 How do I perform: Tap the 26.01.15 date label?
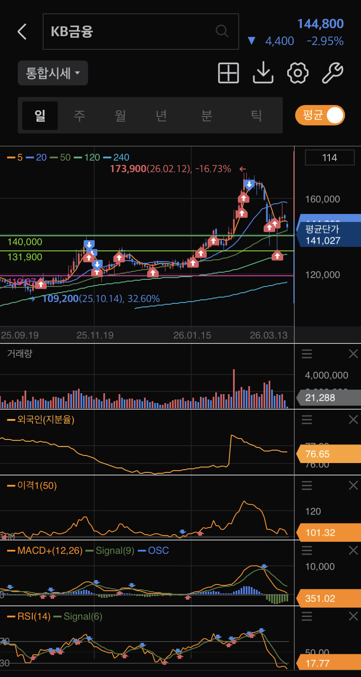pyautogui.click(x=192, y=335)
